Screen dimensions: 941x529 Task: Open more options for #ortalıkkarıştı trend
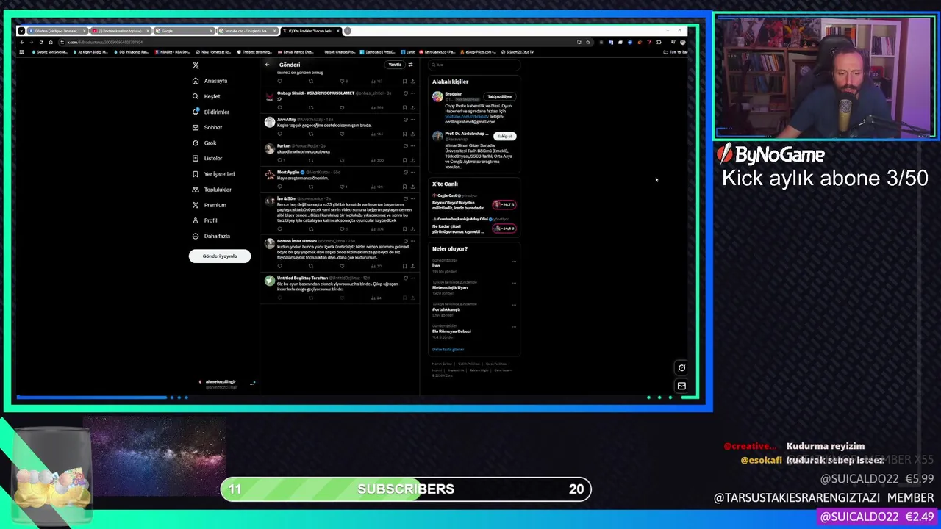tap(514, 304)
